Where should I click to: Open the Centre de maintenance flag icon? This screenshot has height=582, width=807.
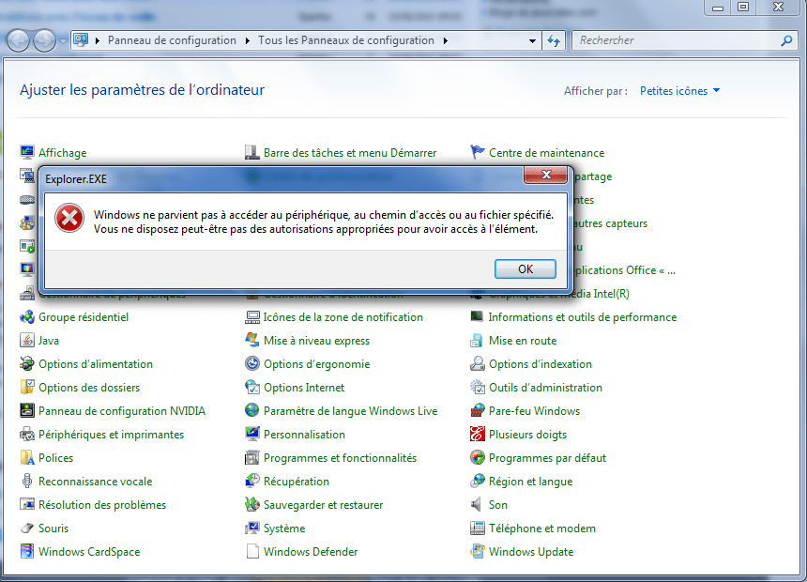pos(477,152)
